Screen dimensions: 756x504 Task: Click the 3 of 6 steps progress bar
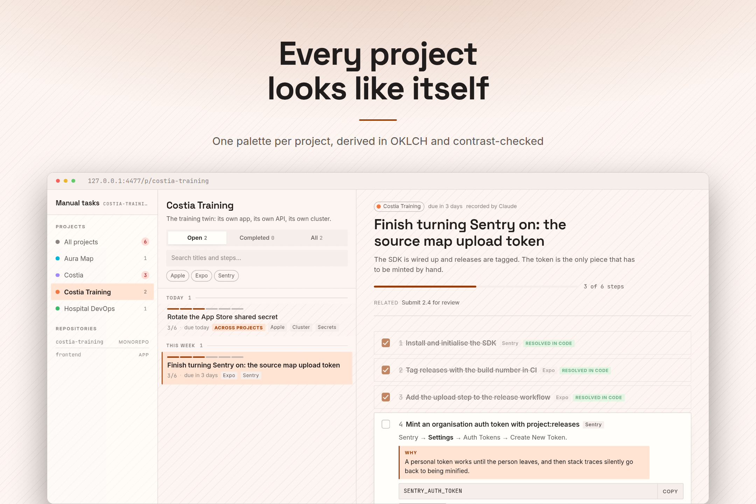click(x=476, y=286)
